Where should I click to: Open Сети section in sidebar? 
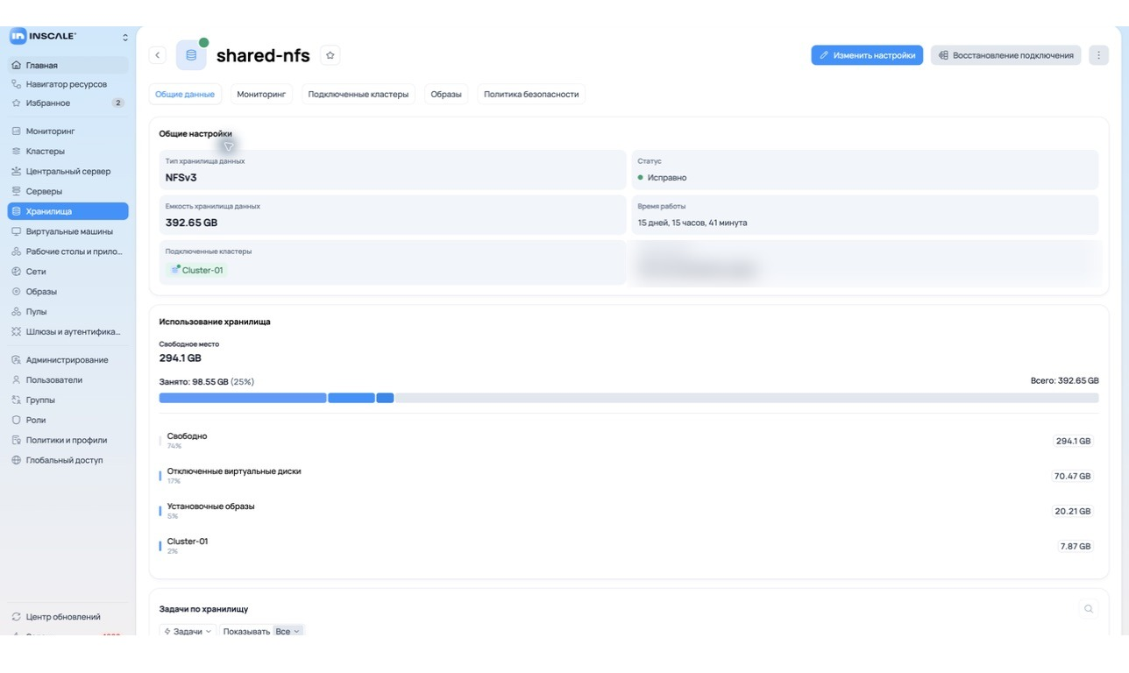click(x=68, y=272)
